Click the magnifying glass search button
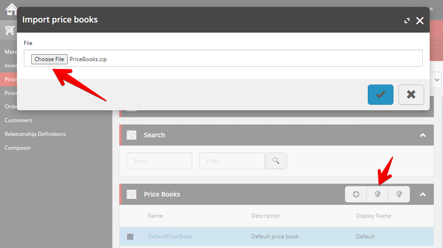Image resolution: width=443 pixels, height=248 pixels. tap(276, 161)
